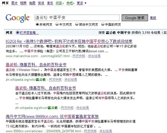This screenshot has height=133, width=167.
Task: Select the 简体中文网页 radio button
Action: coord(77,24)
